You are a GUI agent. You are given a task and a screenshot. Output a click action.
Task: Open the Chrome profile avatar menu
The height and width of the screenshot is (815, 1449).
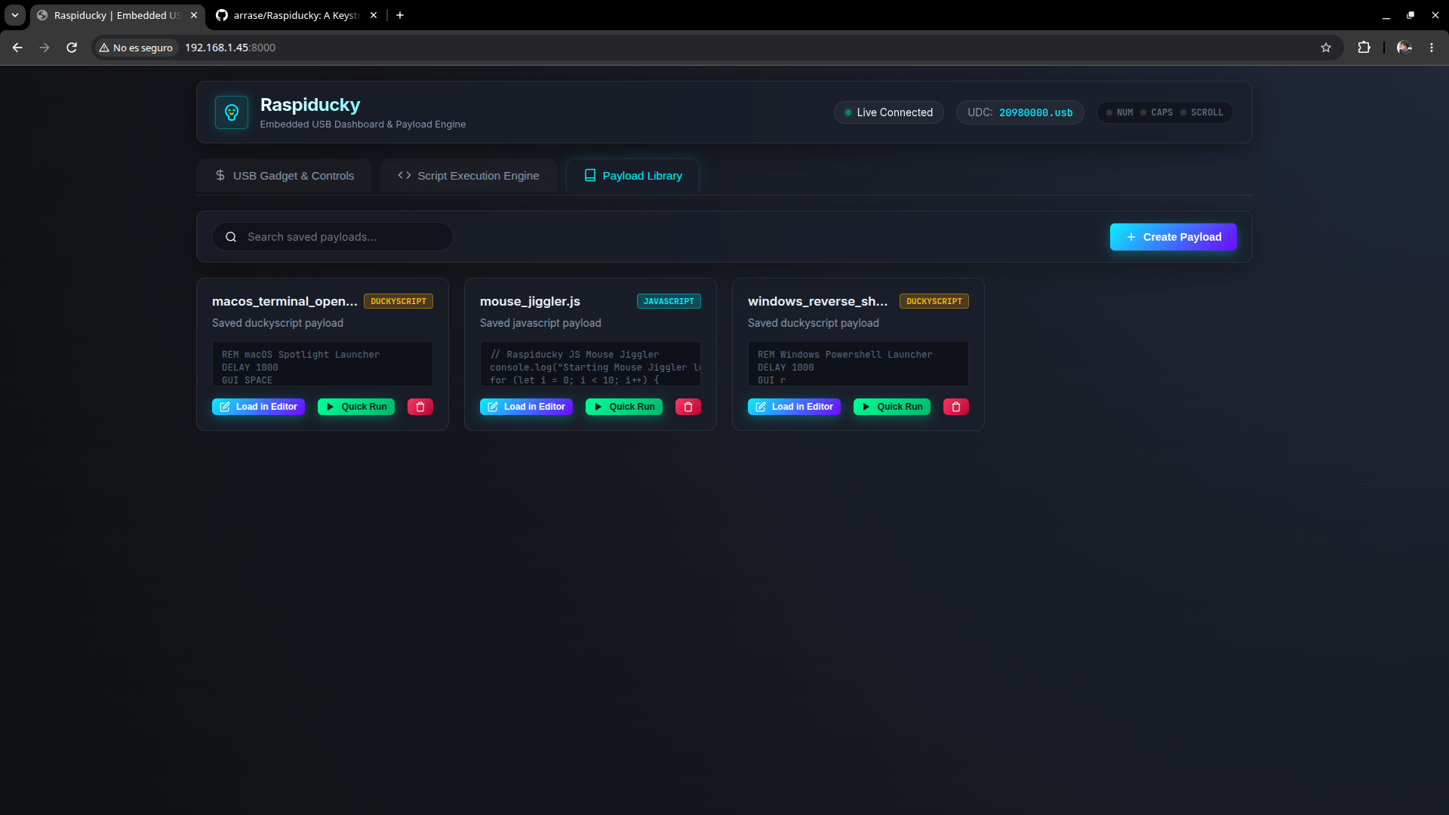[x=1404, y=48]
